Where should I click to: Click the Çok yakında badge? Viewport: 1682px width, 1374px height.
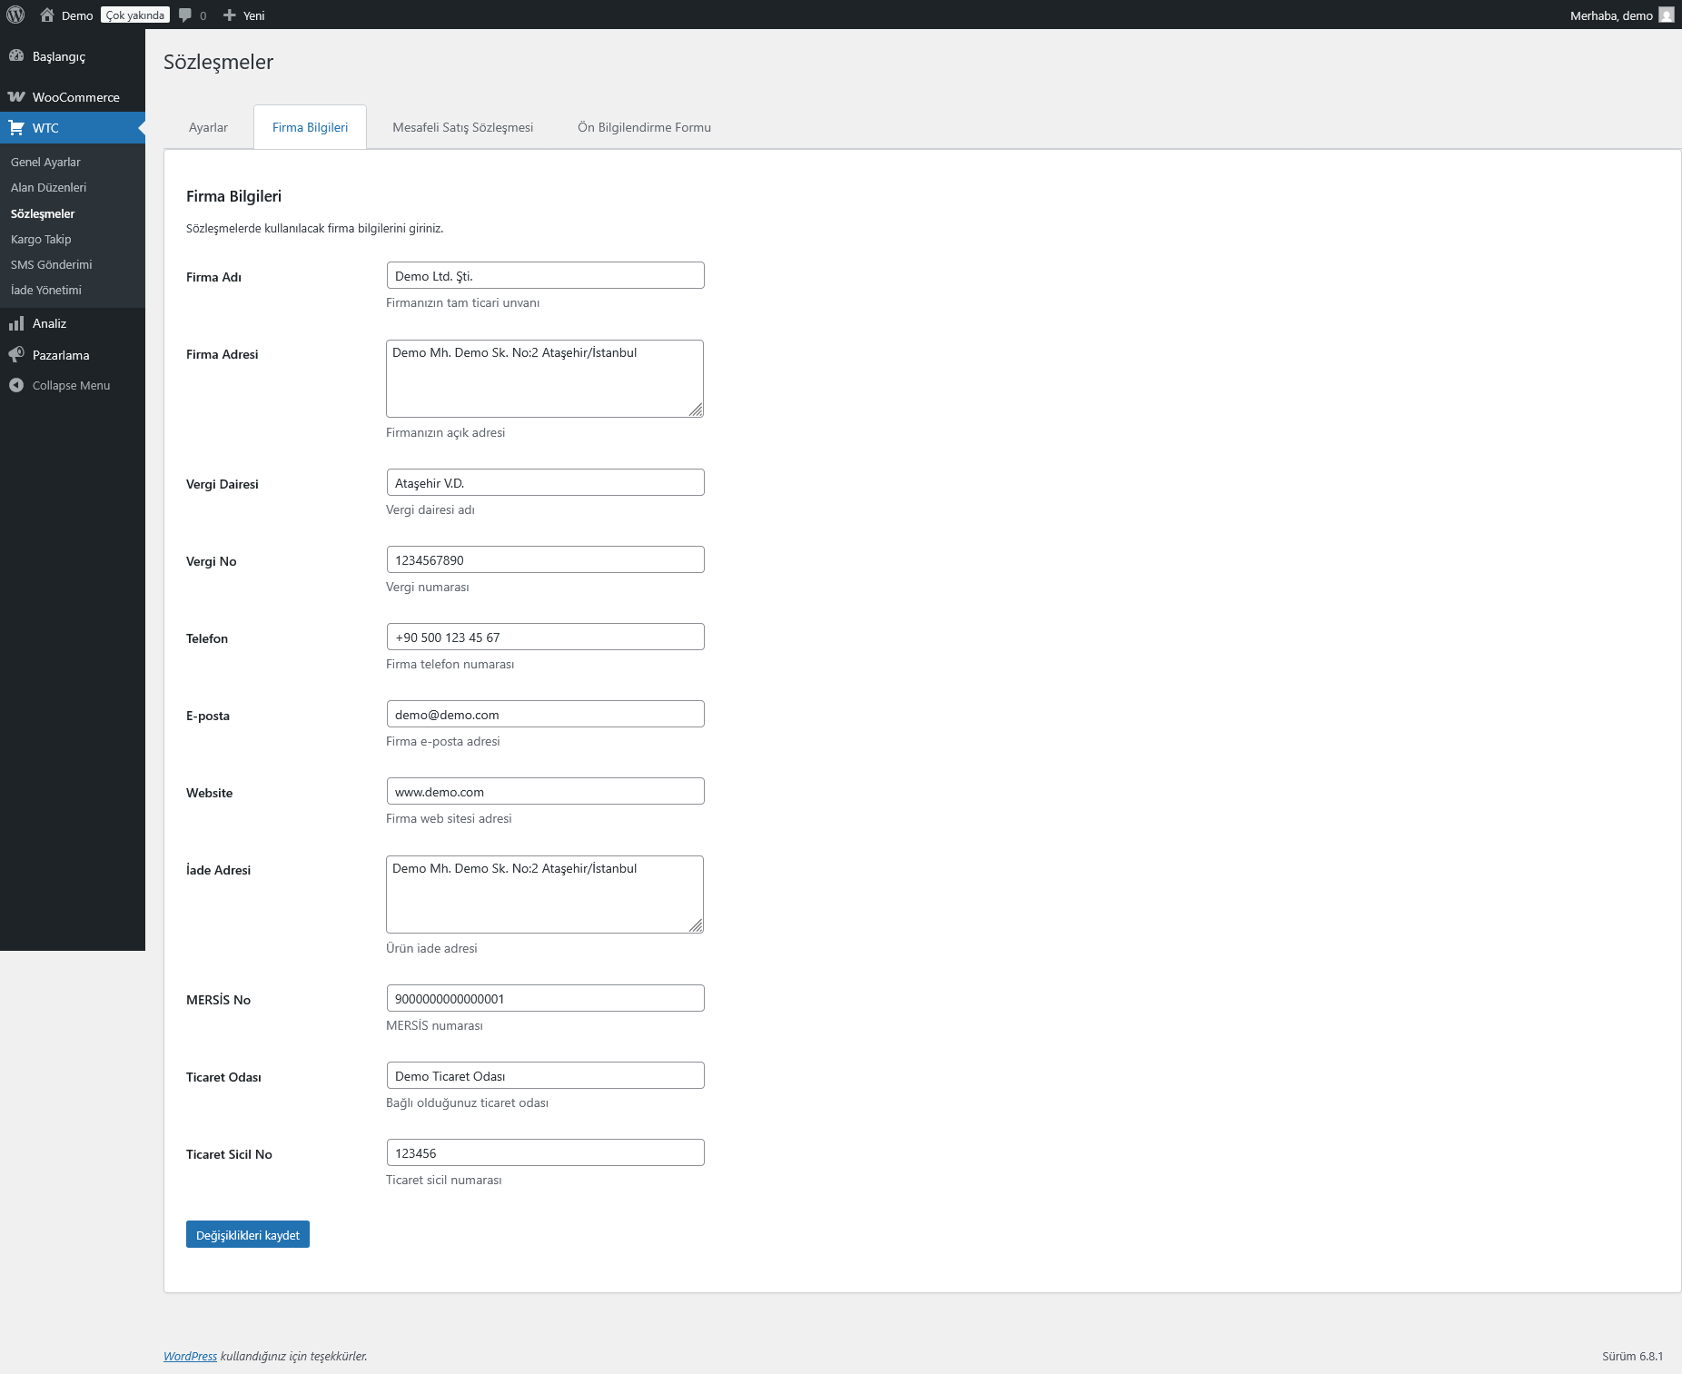(x=135, y=15)
